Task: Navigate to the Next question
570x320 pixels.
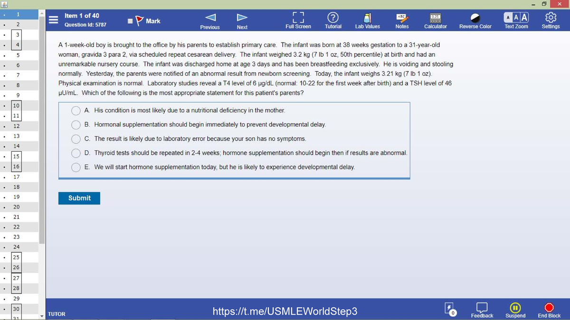Action: click(242, 19)
